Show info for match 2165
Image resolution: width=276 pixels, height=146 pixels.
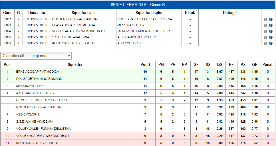tap(271, 37)
